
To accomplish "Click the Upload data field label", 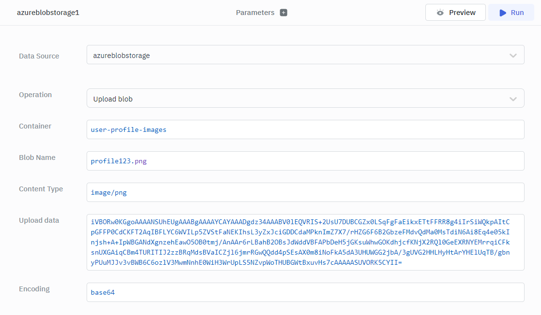I will [x=39, y=220].
